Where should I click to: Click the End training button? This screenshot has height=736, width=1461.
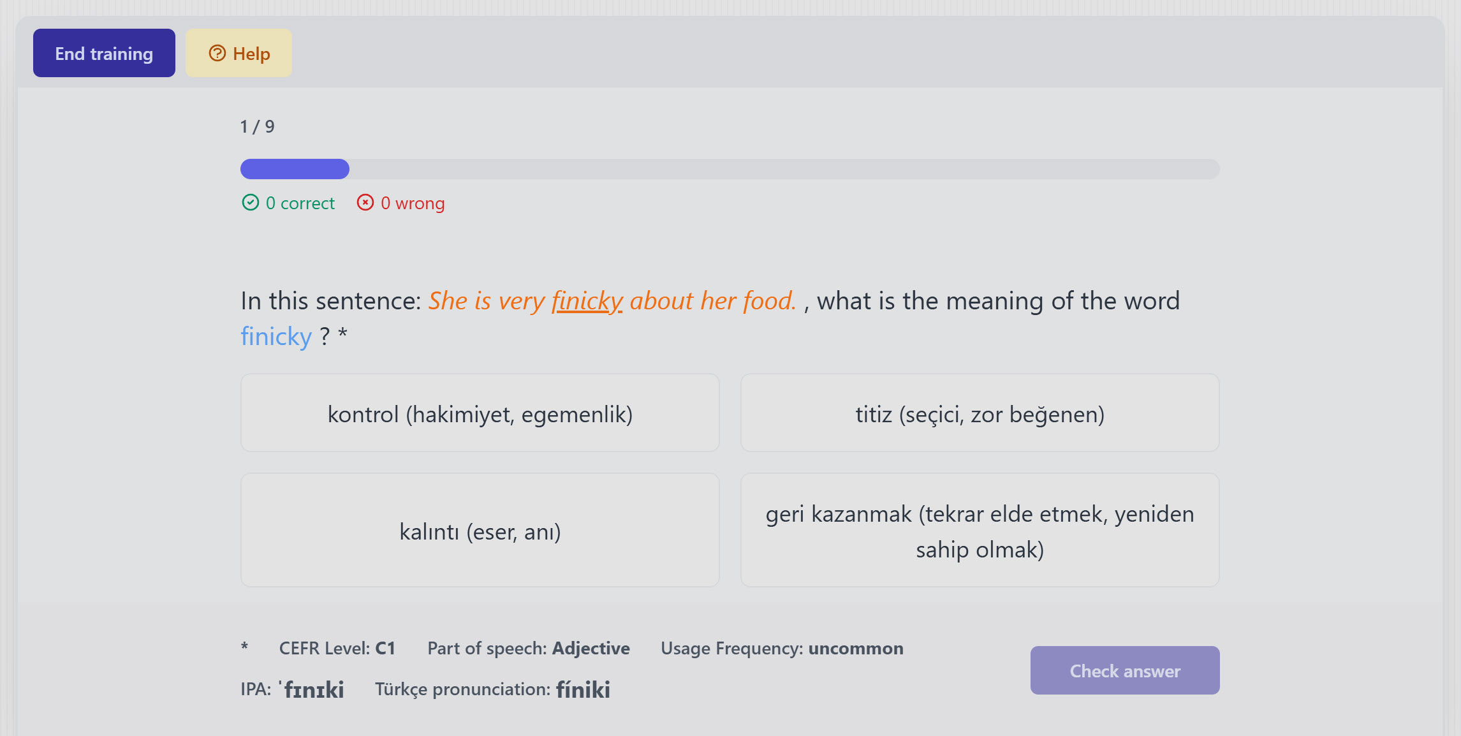coord(104,53)
